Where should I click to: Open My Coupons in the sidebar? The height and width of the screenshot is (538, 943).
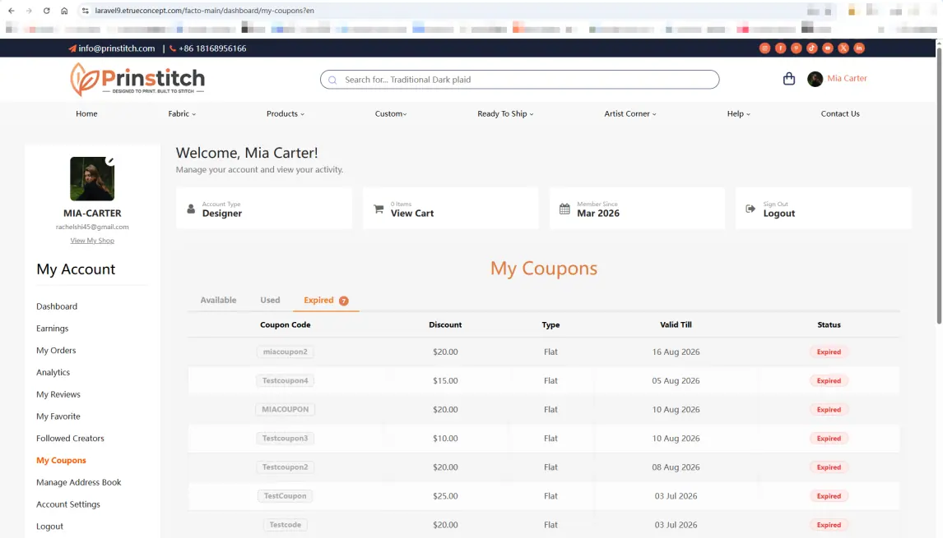pos(62,461)
